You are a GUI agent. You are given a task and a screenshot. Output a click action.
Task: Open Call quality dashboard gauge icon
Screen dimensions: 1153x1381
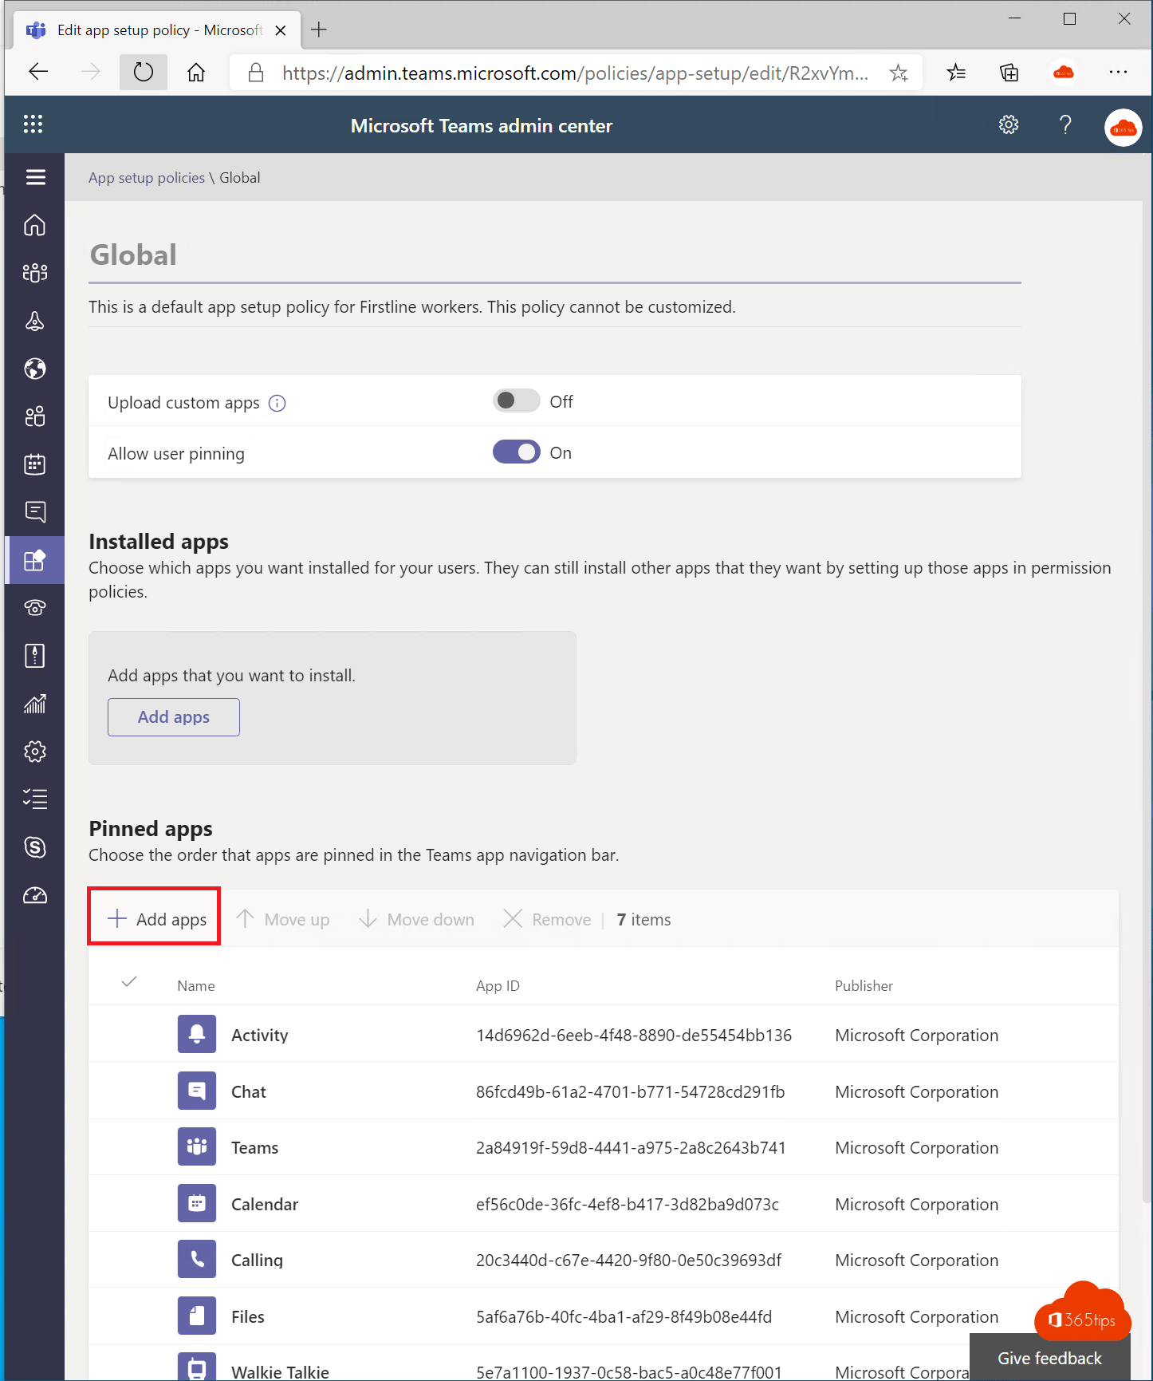pyautogui.click(x=35, y=895)
